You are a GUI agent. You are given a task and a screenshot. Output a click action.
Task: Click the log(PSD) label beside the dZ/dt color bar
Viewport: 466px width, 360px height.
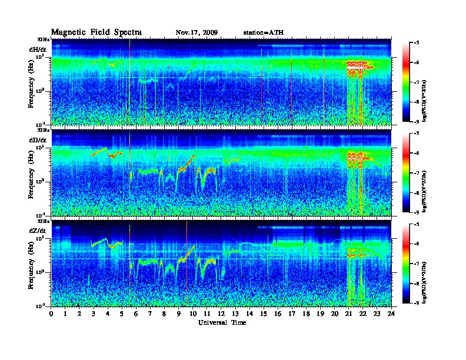424,282
